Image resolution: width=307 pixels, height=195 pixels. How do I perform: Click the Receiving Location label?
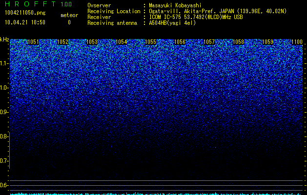(x=114, y=11)
